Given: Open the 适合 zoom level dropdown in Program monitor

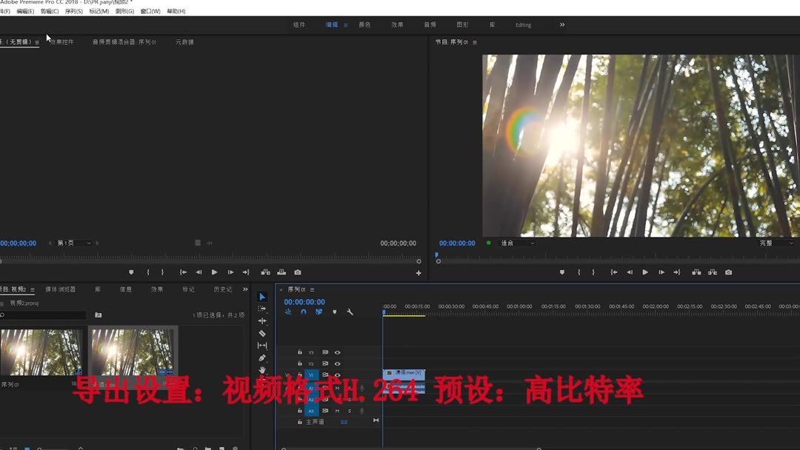Looking at the screenshot, I should [519, 243].
